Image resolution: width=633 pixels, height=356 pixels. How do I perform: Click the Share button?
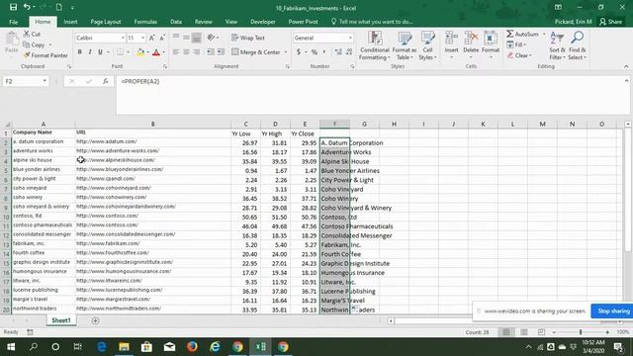(611, 22)
